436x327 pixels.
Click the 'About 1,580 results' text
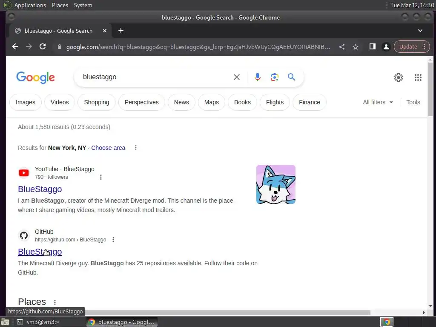[x=64, y=127]
